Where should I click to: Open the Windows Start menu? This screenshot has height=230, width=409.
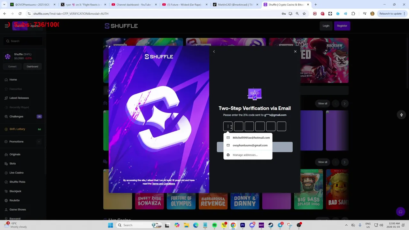coord(111,225)
